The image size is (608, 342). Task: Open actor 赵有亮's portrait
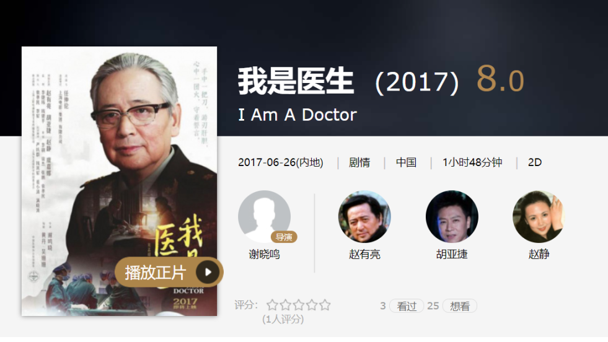click(x=364, y=216)
